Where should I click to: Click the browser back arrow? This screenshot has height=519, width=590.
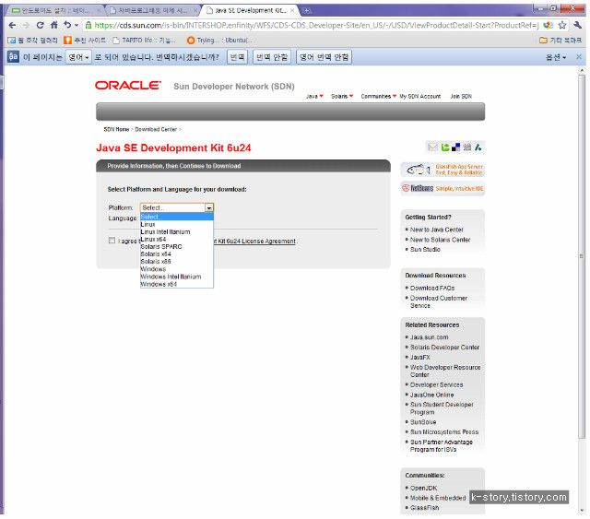12,25
